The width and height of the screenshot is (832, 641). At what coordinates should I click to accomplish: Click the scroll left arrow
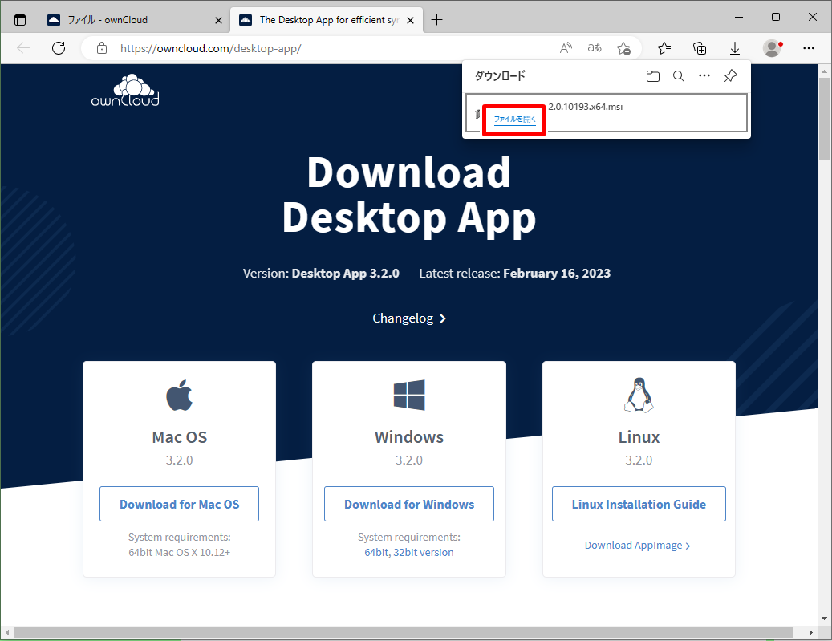pyautogui.click(x=7, y=632)
